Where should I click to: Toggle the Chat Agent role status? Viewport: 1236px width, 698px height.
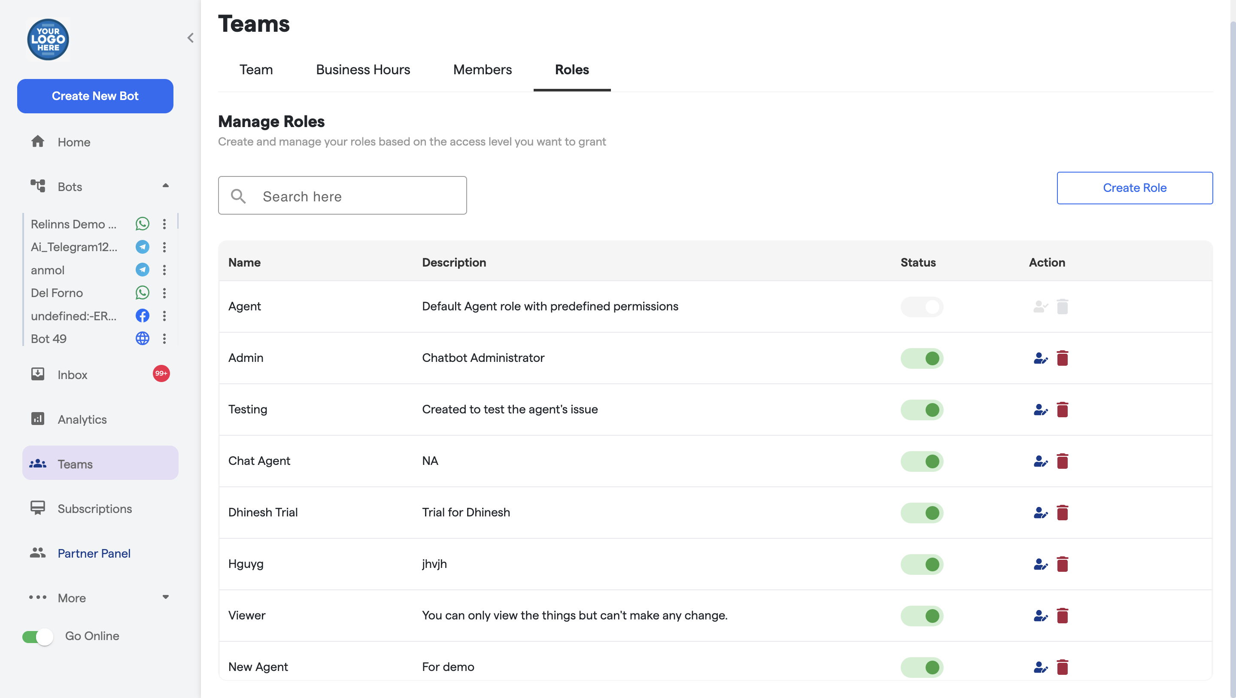(x=921, y=461)
